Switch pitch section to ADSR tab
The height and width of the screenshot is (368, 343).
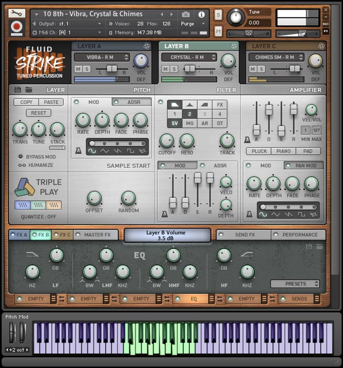coord(132,102)
